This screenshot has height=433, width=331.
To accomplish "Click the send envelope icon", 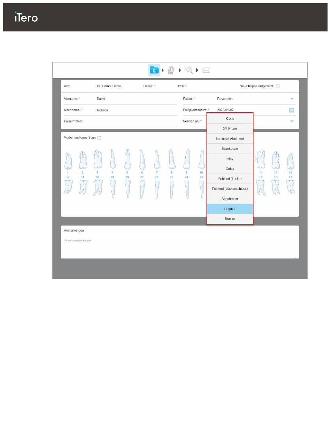I will point(206,70).
